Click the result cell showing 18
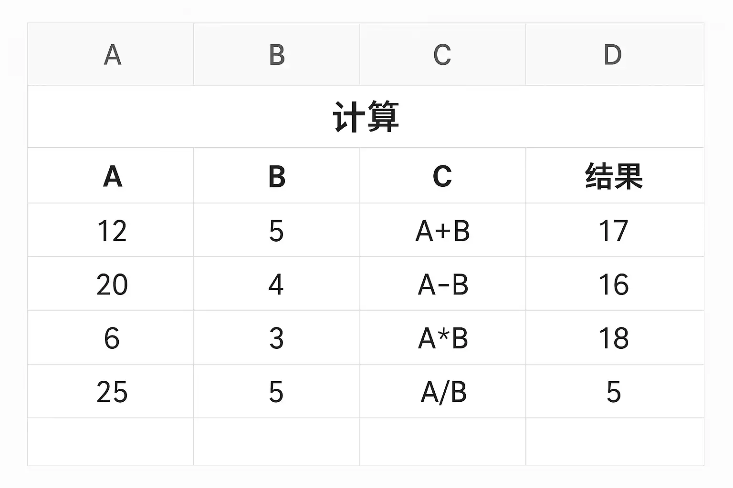 pyautogui.click(x=615, y=338)
